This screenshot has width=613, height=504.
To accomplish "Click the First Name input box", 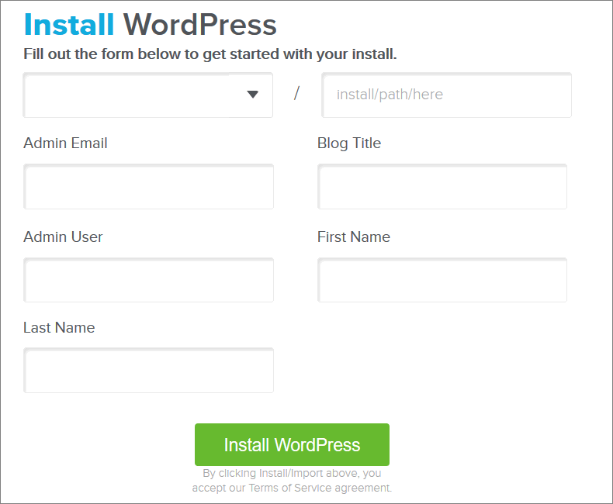I will point(442,280).
